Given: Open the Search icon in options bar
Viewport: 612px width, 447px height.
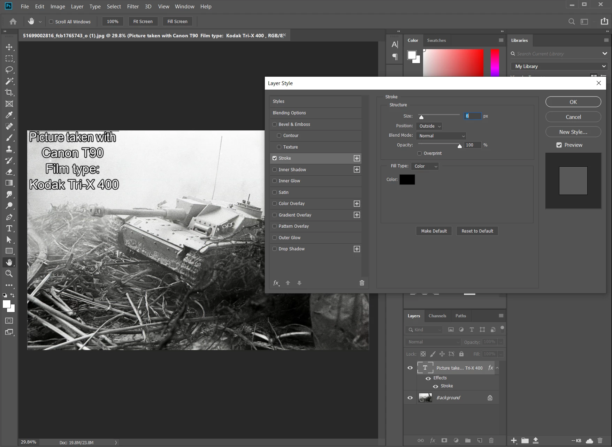Looking at the screenshot, I should click(x=572, y=22).
